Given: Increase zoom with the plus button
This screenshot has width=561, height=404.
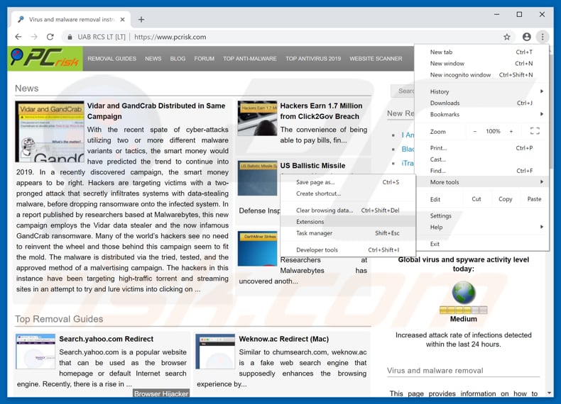Looking at the screenshot, I should [511, 131].
